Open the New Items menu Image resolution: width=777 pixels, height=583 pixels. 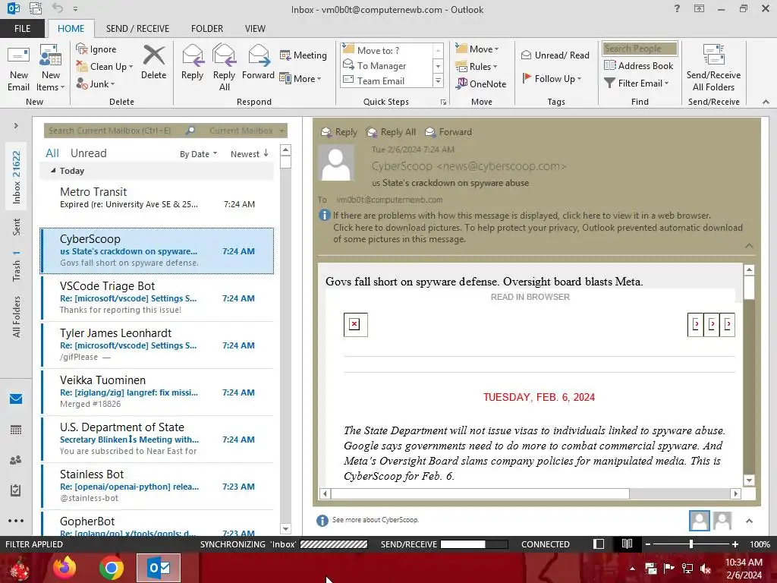[x=51, y=68]
